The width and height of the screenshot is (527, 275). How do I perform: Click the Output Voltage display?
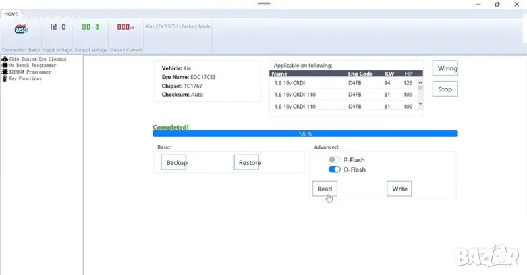tap(90, 27)
